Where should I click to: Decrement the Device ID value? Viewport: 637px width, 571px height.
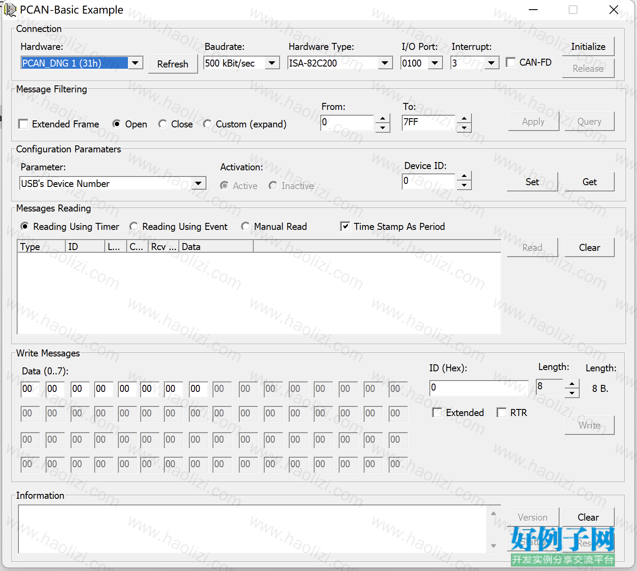click(x=464, y=185)
